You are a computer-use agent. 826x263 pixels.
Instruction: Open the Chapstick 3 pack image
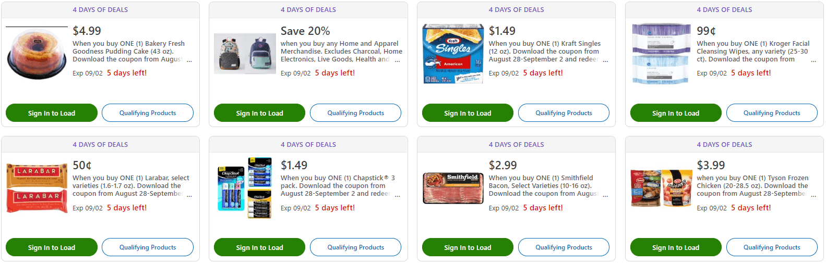[x=245, y=188]
